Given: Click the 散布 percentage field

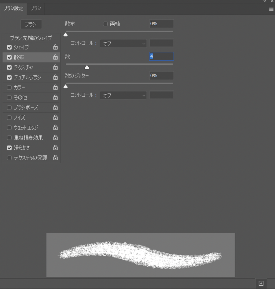Looking at the screenshot, I should click(x=161, y=24).
